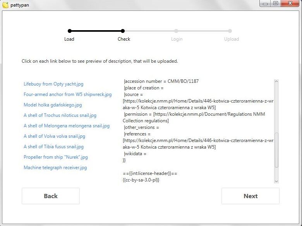Click the Login step label
Image resolution: width=302 pixels, height=226 pixels.
tap(177, 39)
